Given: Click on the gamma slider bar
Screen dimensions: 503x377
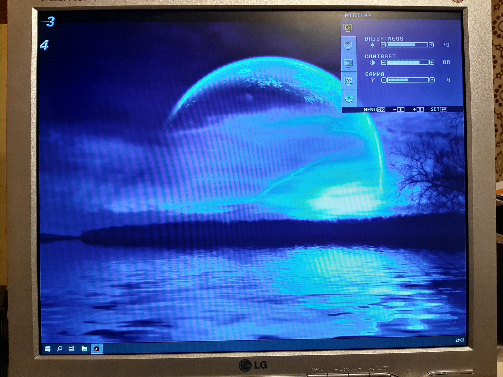Looking at the screenshot, I should pyautogui.click(x=408, y=80).
